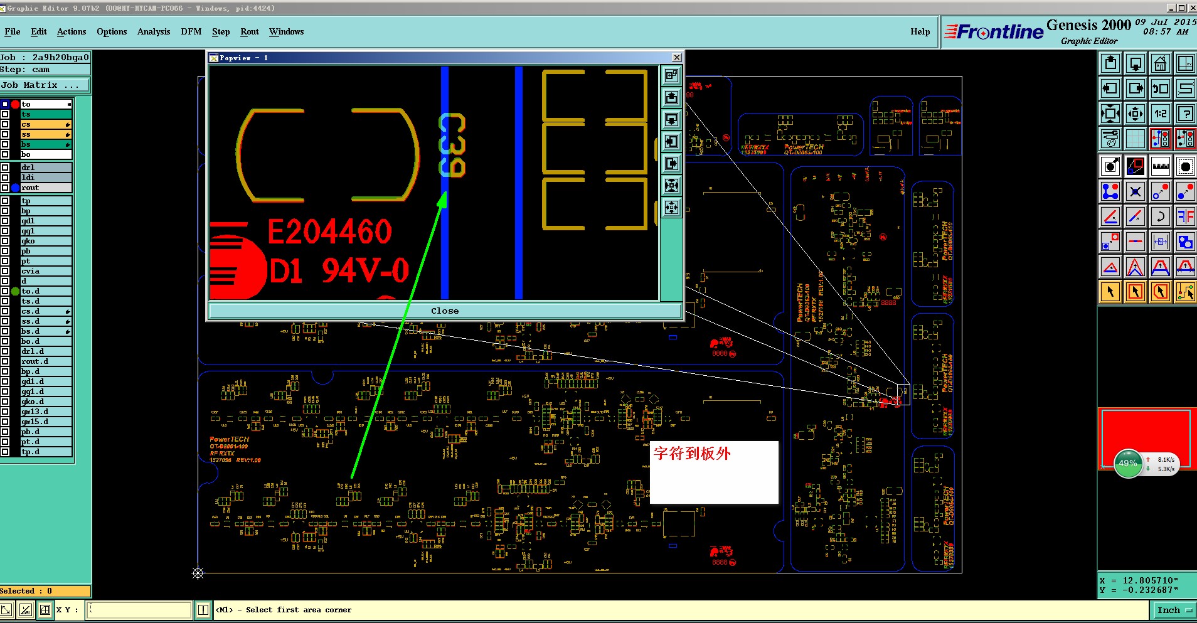This screenshot has width=1197, height=623.
Task: Select the layer name ldi
Action: click(46, 178)
